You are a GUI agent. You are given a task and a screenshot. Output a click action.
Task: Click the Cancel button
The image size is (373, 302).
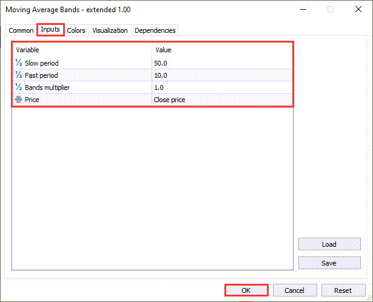pyautogui.click(x=294, y=290)
